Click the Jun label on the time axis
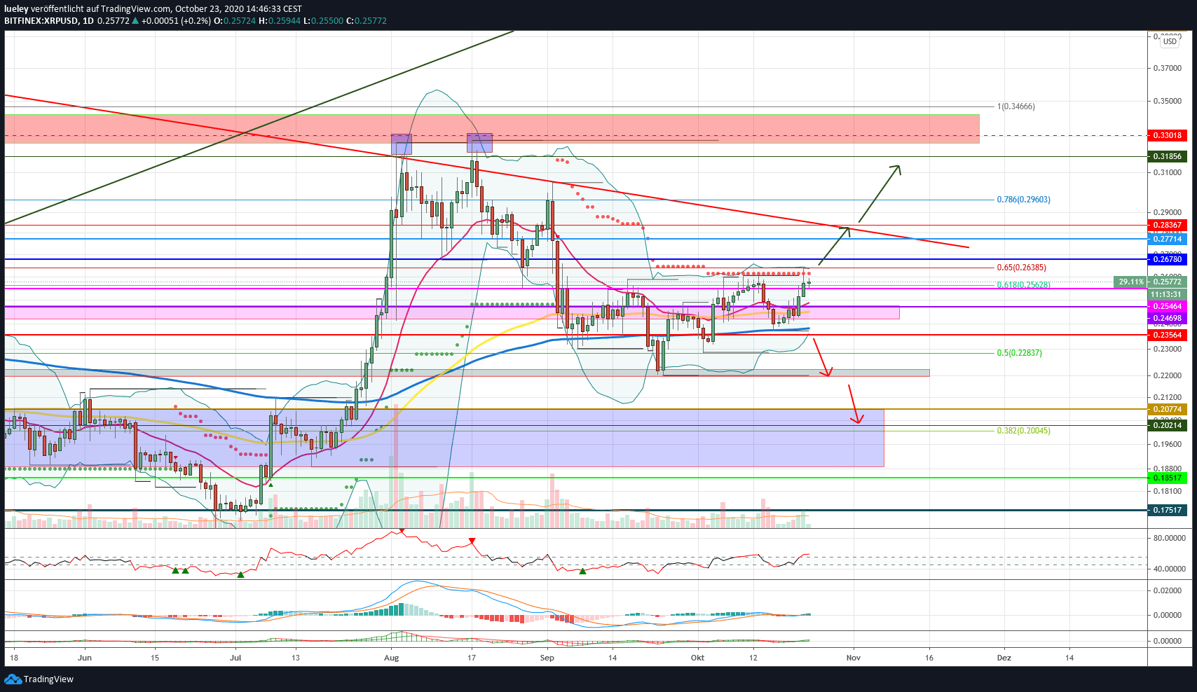 [x=85, y=658]
